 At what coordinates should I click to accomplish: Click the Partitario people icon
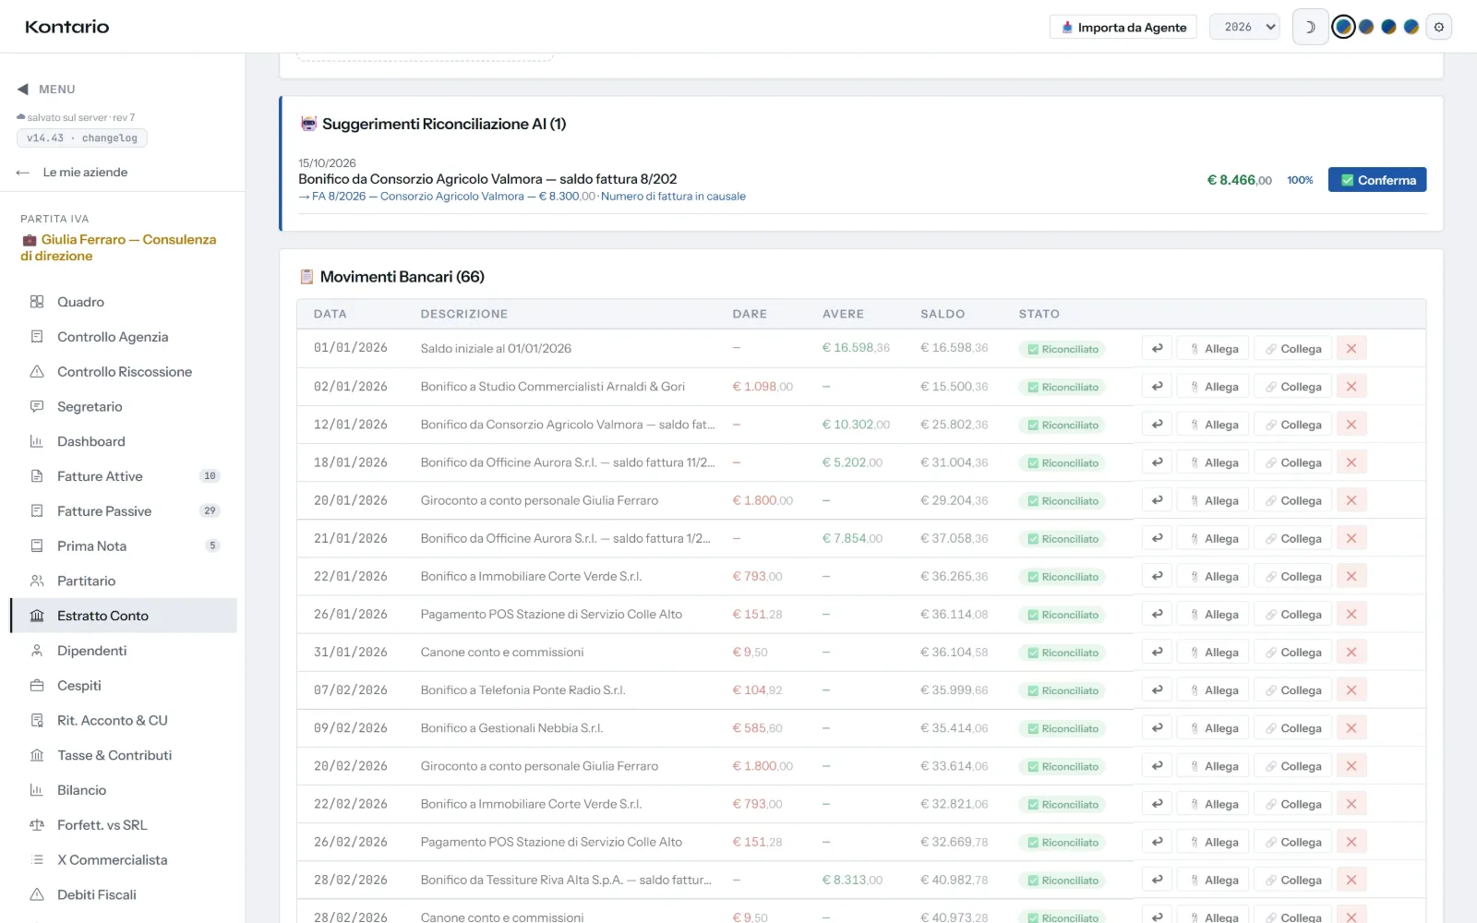(x=37, y=581)
